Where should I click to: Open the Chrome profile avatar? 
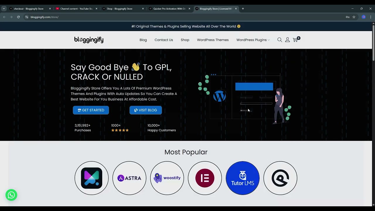(x=364, y=17)
